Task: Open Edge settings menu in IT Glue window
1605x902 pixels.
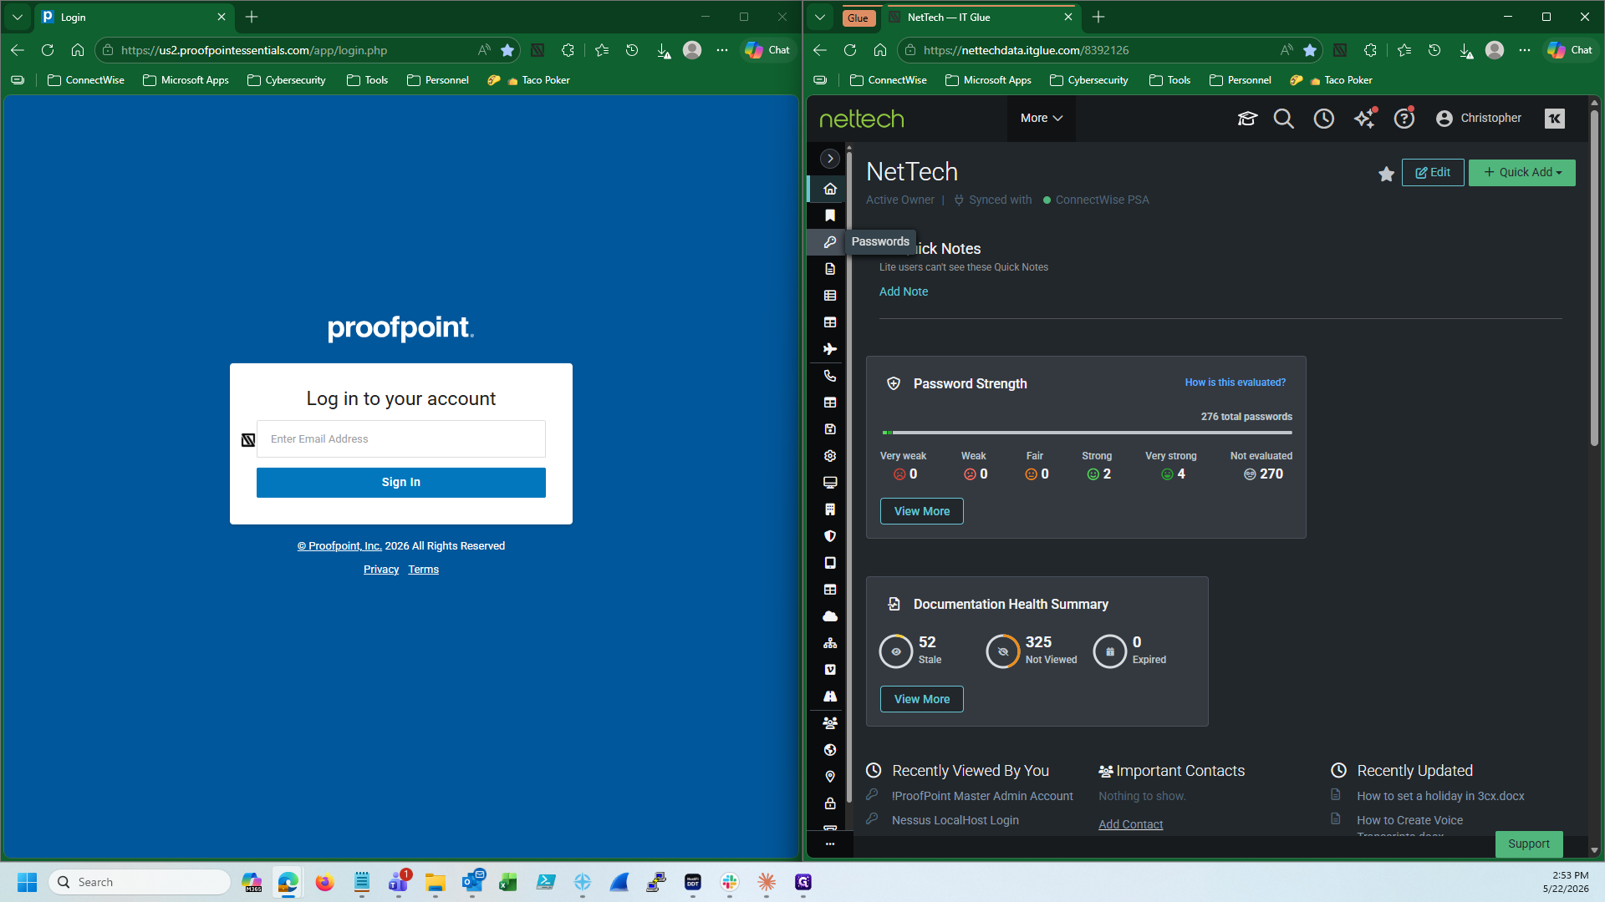Action: coord(1525,50)
